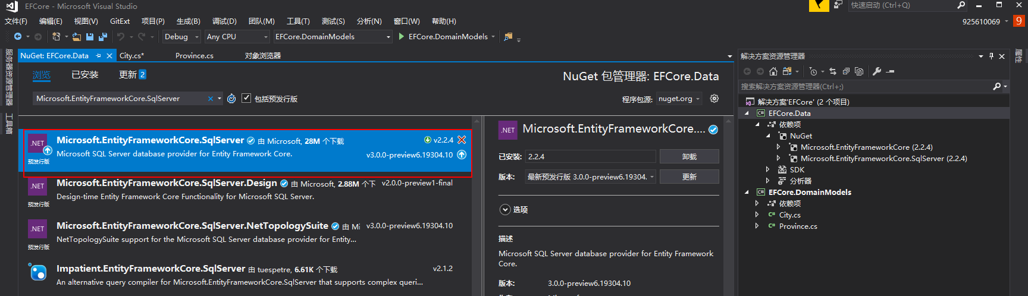Select the 浏览 NuGet tab
The image size is (1028, 296).
[x=42, y=75]
